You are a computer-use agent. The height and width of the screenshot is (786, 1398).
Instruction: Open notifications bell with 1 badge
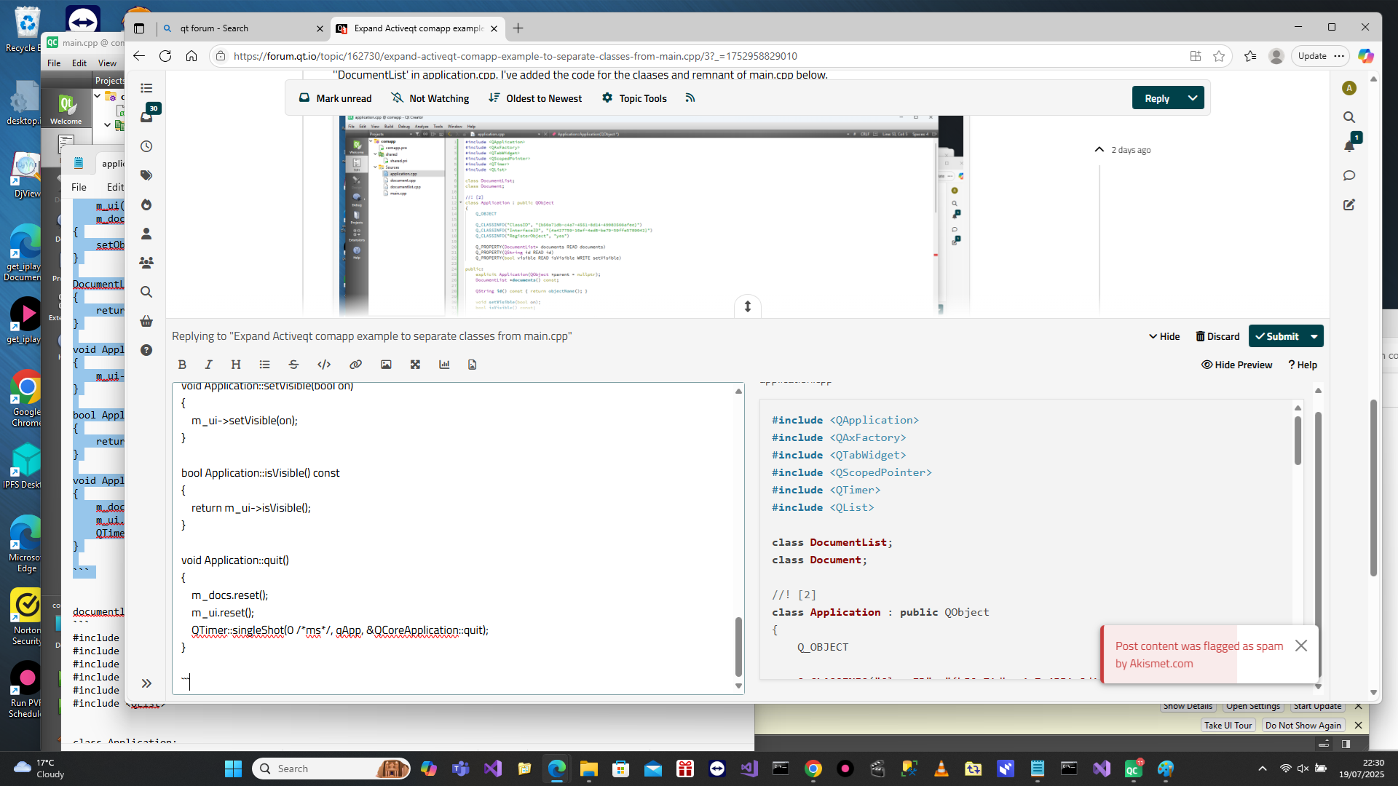(1351, 144)
